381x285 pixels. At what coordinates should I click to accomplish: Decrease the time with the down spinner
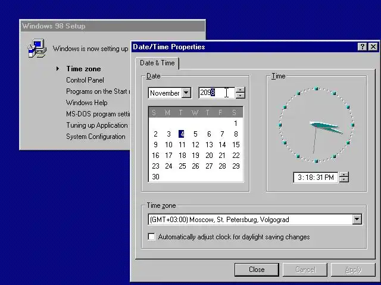point(343,180)
